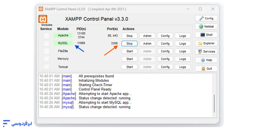
Task: View FileZilla Logs
Action: point(183,51)
